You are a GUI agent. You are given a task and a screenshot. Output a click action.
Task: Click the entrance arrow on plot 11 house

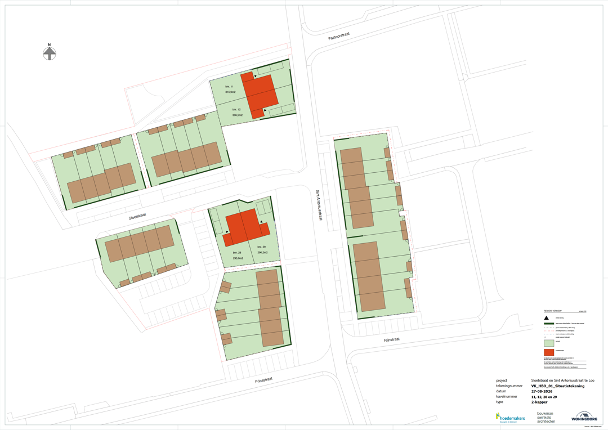(255, 77)
